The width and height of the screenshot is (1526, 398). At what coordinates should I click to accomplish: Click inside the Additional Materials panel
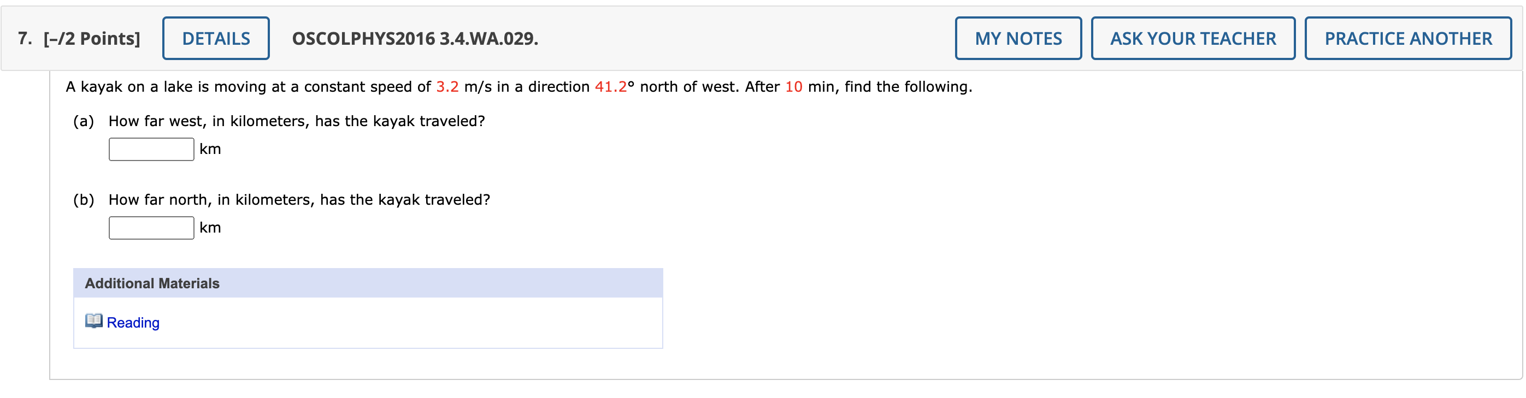(367, 323)
